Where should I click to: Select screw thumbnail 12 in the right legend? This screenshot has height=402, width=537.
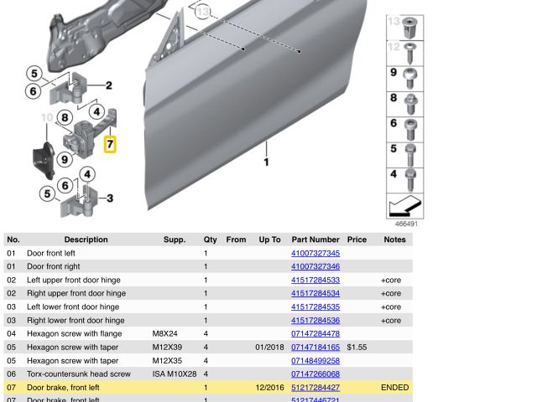(404, 54)
